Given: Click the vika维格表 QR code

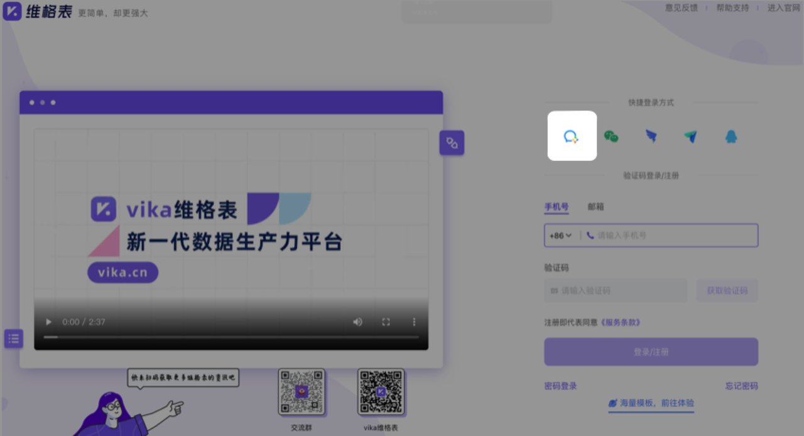Looking at the screenshot, I should [x=381, y=392].
